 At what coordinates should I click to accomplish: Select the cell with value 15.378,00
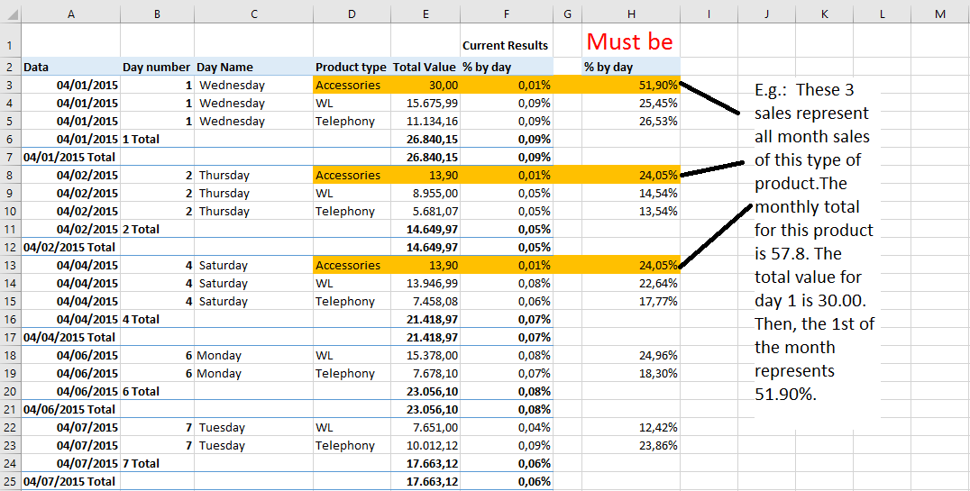coord(426,355)
